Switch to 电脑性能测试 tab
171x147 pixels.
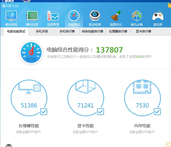click(16, 31)
